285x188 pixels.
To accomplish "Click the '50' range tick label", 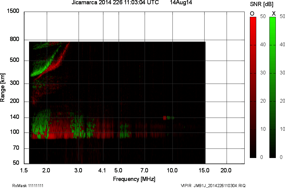I will (x=16, y=163).
